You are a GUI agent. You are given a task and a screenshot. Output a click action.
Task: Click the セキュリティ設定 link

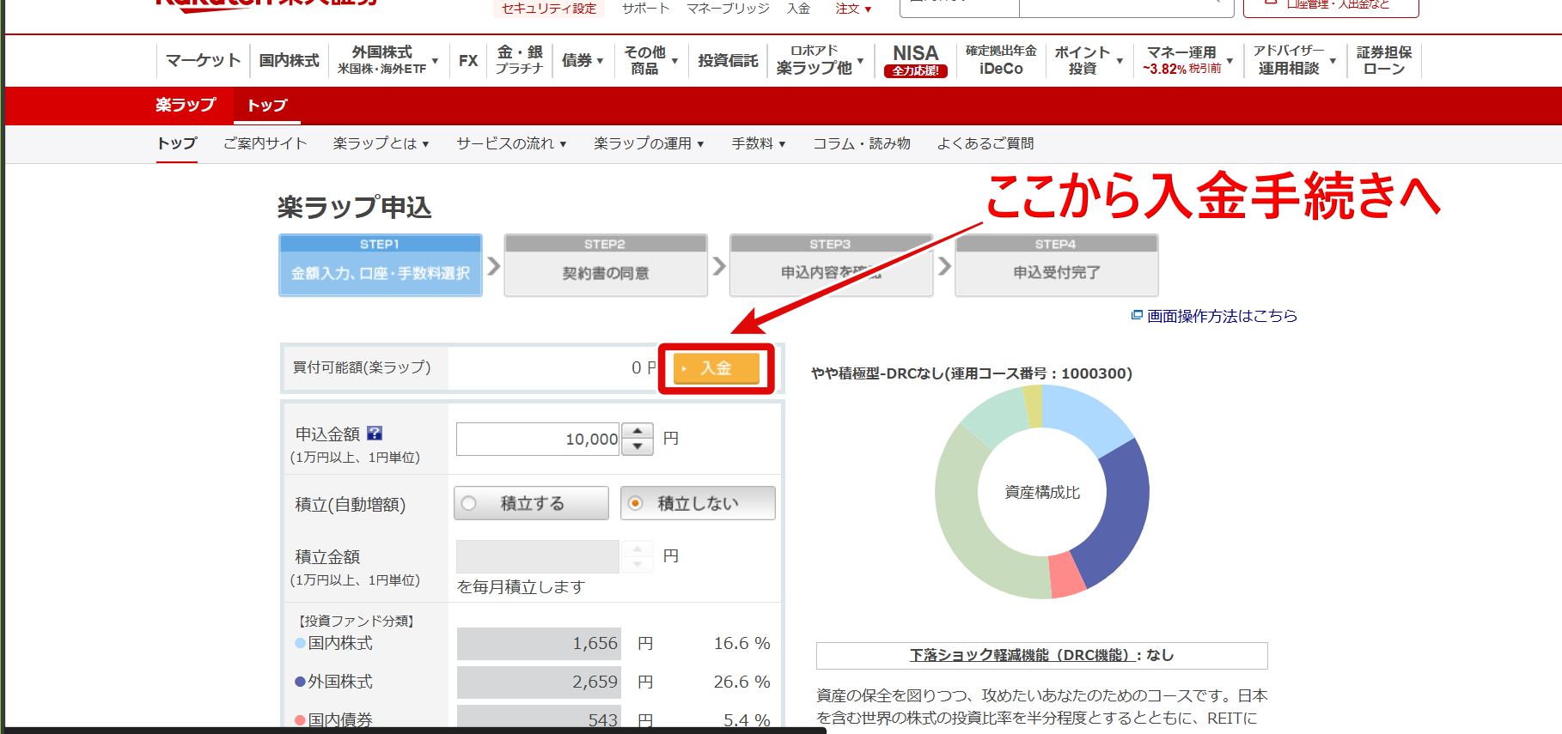549,8
